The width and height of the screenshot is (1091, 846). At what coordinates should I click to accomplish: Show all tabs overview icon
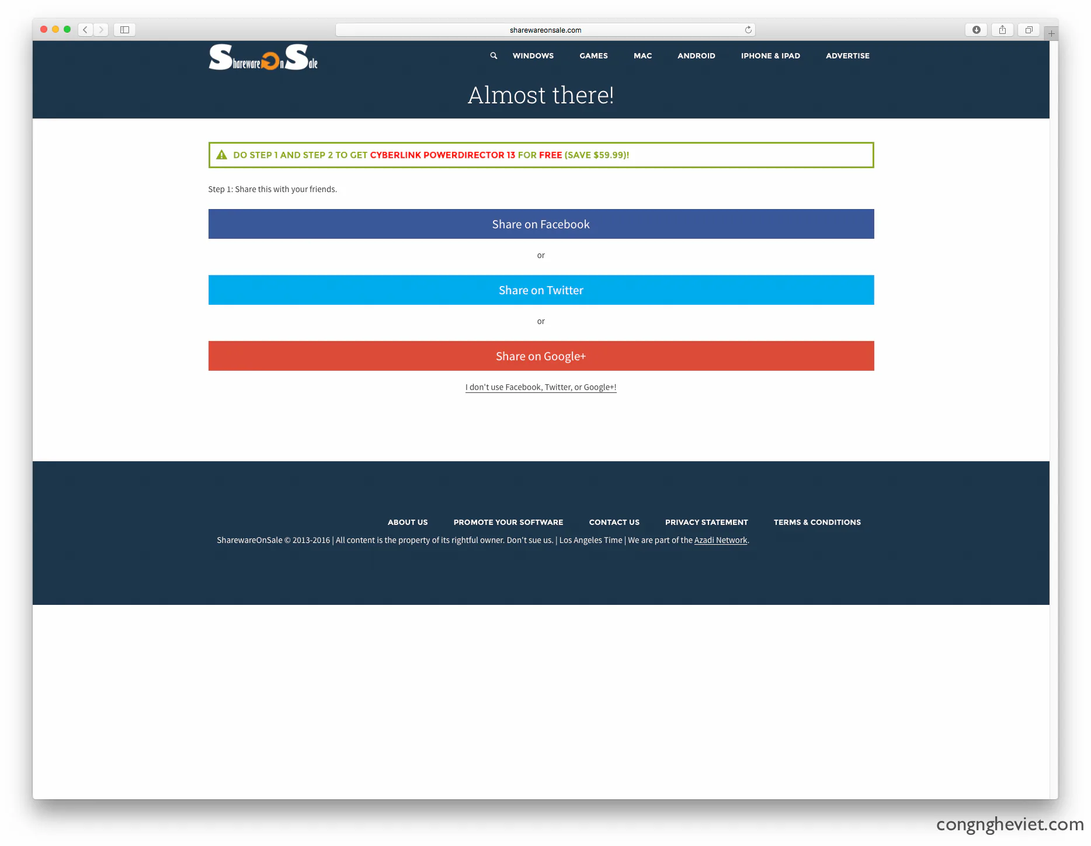tap(1029, 30)
